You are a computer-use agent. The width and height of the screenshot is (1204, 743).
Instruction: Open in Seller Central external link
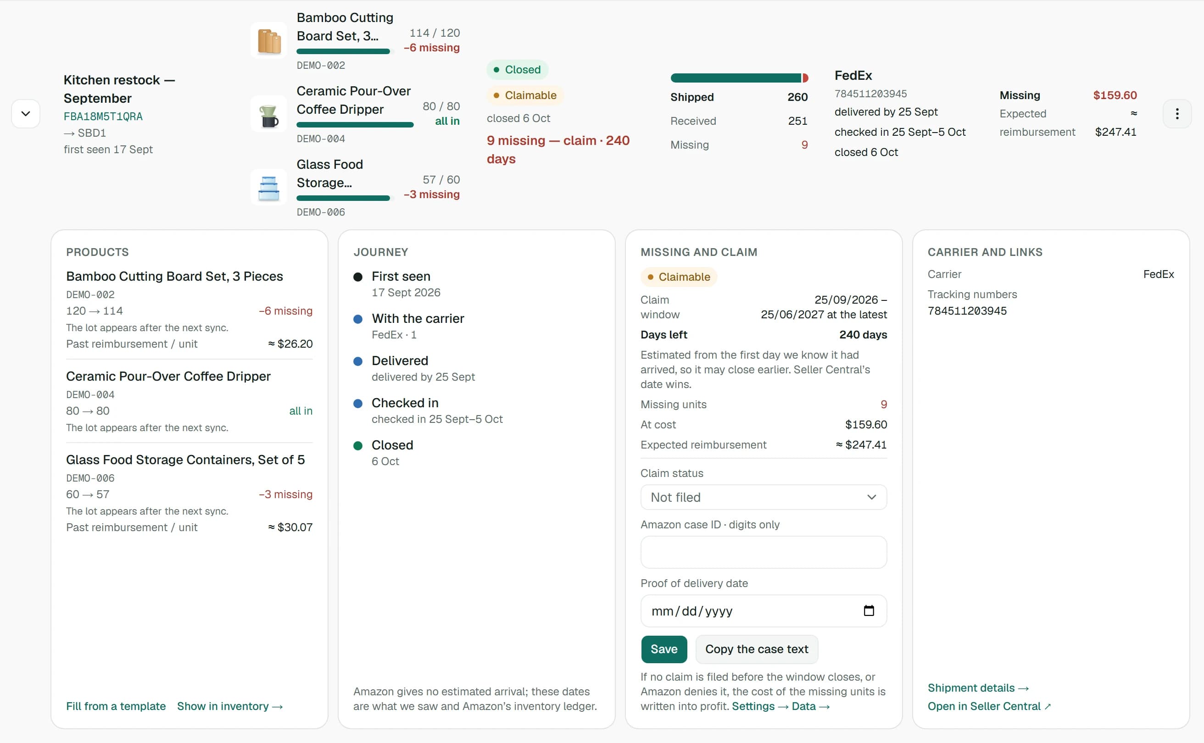(x=989, y=706)
